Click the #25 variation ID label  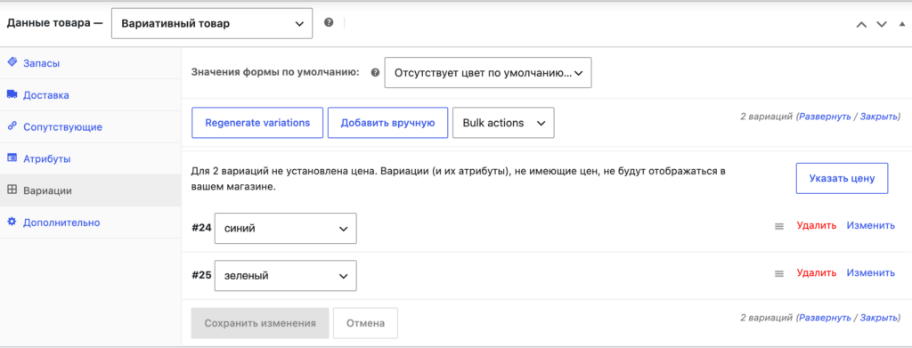click(201, 275)
